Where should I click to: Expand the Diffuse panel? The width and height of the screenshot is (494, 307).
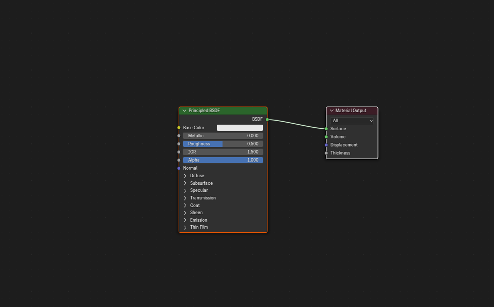[185, 176]
